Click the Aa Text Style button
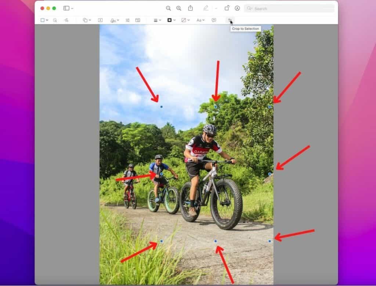This screenshot has width=376, height=286. (x=199, y=20)
